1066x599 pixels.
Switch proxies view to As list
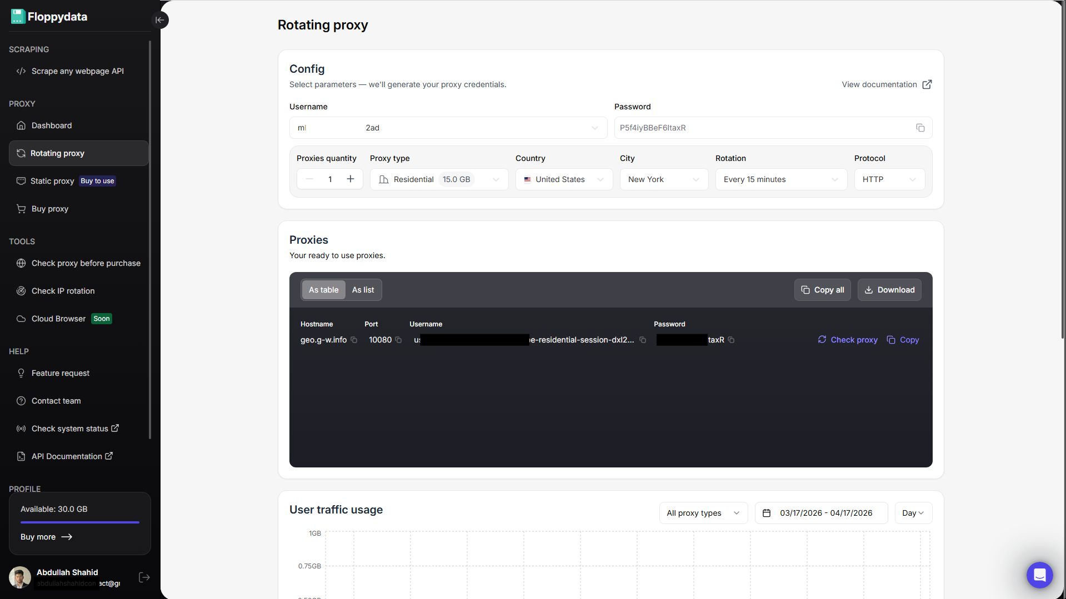(x=363, y=290)
